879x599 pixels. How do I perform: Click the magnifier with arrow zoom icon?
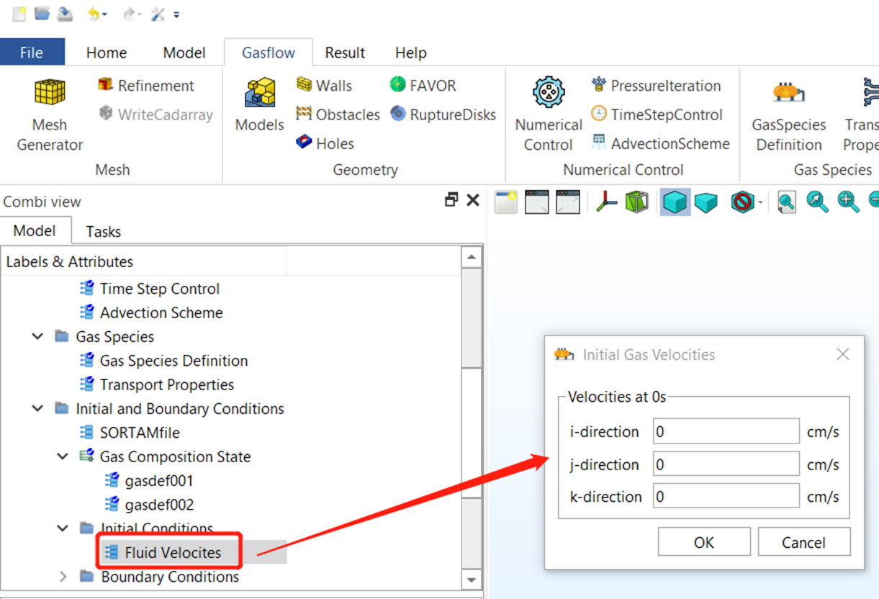(818, 202)
